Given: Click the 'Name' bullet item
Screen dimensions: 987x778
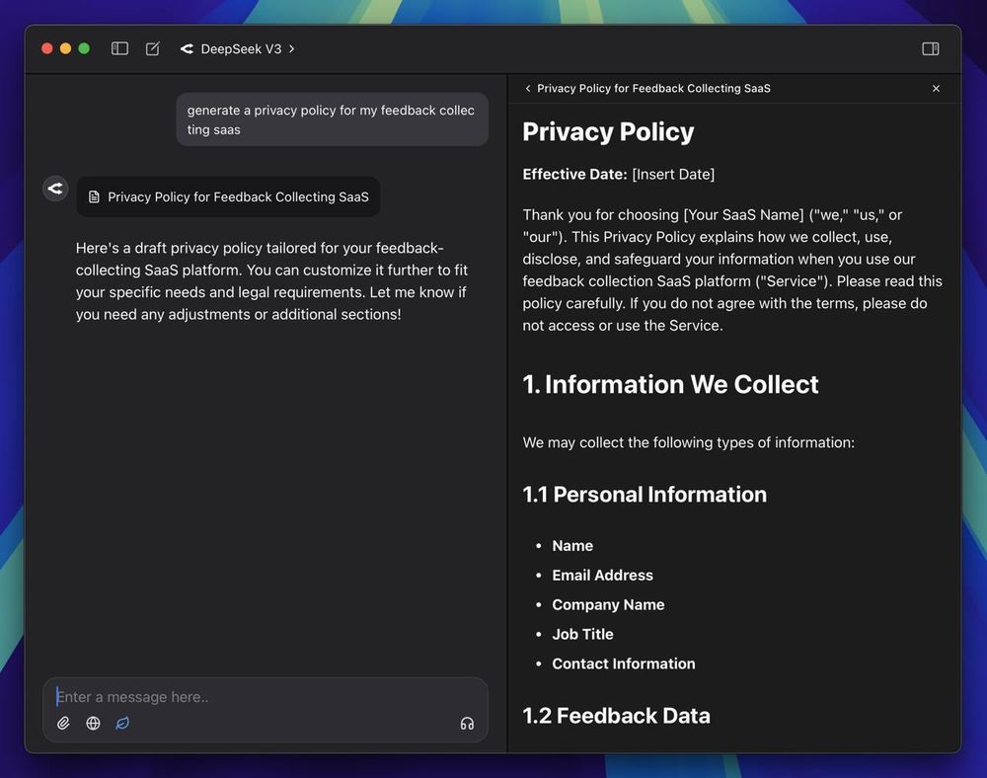Looking at the screenshot, I should tap(572, 546).
